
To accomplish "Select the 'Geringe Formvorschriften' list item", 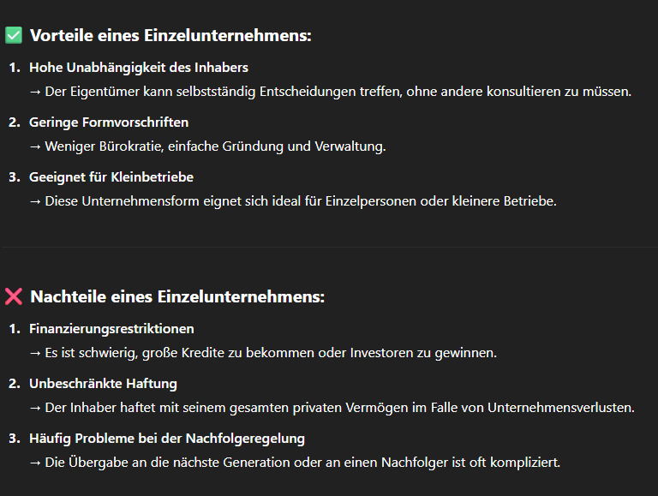I will pos(109,123).
